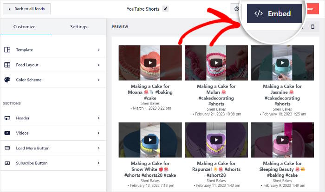Click Sheri Bakes under the Moana video
The height and width of the screenshot is (192, 325).
(x=150, y=103)
